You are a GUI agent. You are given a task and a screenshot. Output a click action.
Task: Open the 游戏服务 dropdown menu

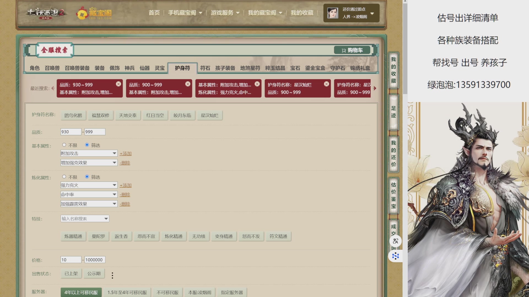[x=225, y=13]
